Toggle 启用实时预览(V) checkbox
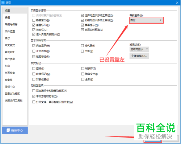Image resolution: width=181 pixels, height=144 pixels. click(x=82, y=30)
